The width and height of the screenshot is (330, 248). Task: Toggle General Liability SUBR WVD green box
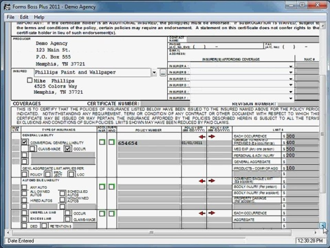click(x=111, y=142)
